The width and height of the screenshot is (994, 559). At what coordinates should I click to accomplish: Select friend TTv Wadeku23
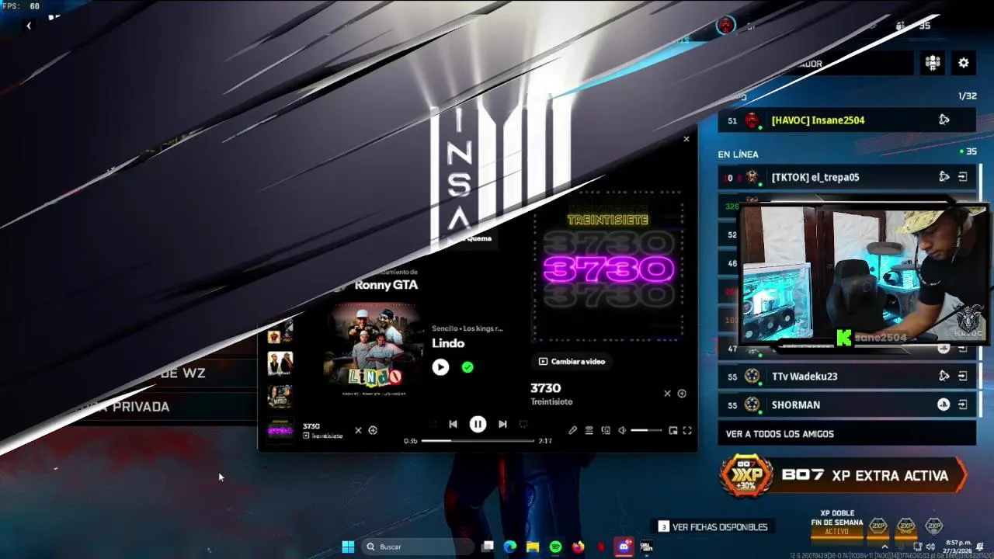point(846,376)
